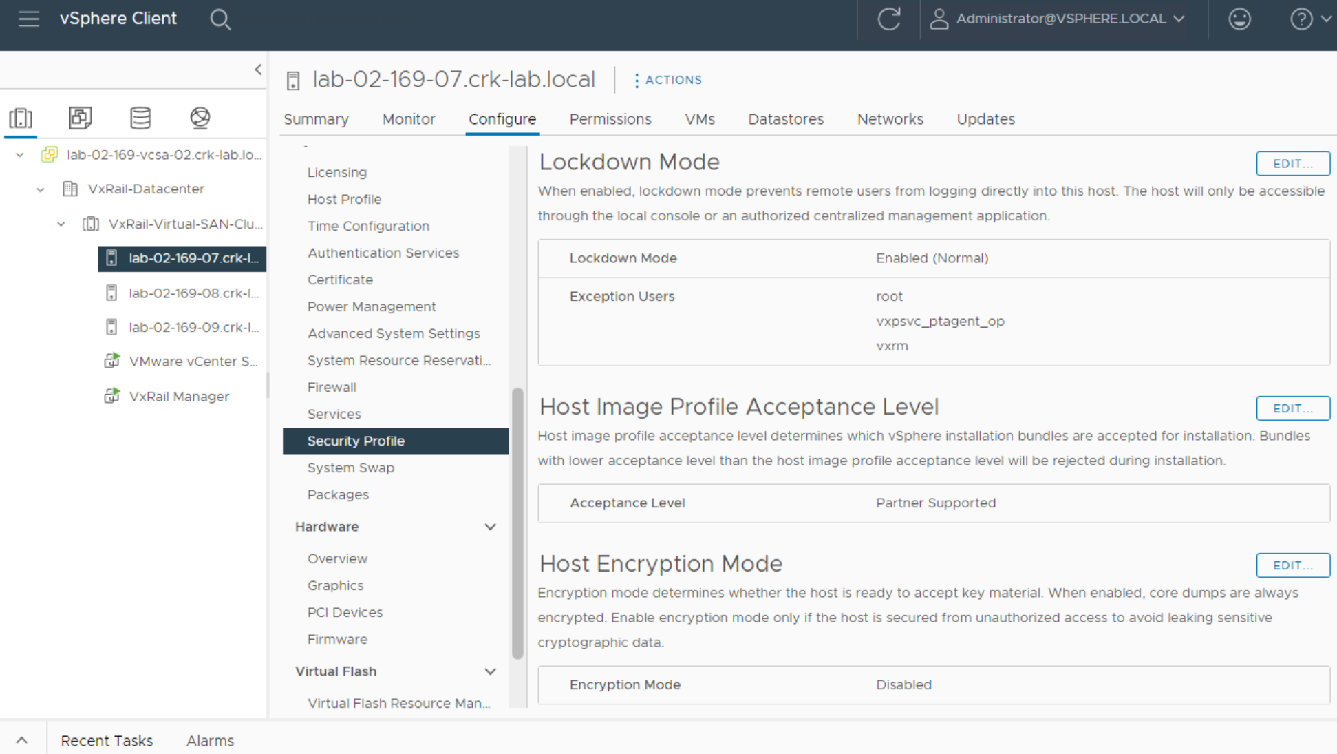Collapse the VxRail-Datacenter tree node

(40, 189)
